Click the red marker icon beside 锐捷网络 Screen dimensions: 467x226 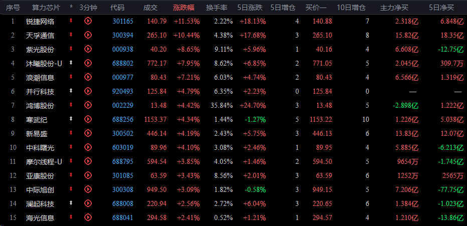pyautogui.click(x=71, y=21)
